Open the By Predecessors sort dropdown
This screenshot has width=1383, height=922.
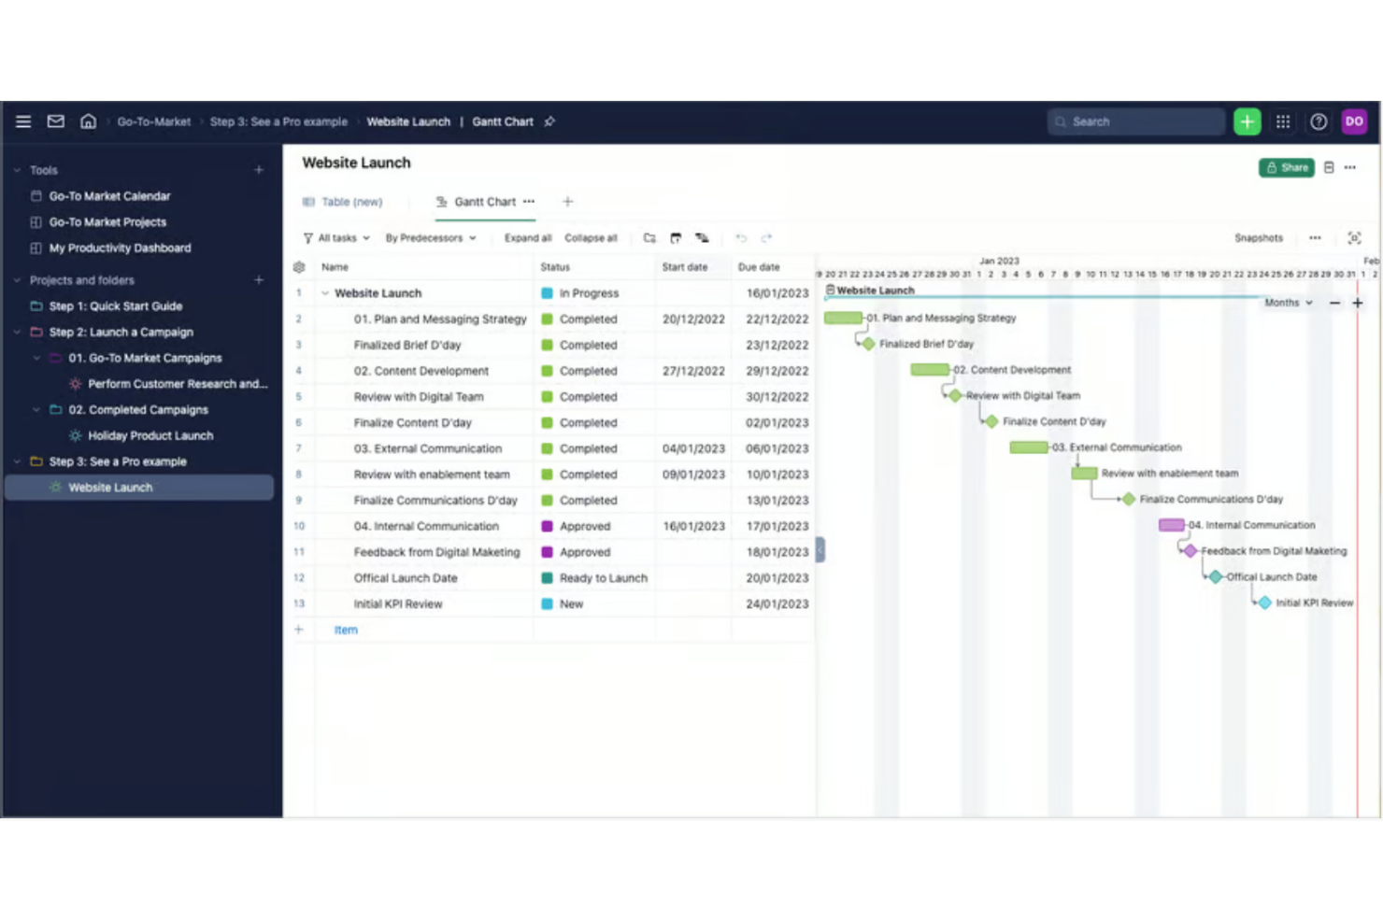click(431, 238)
